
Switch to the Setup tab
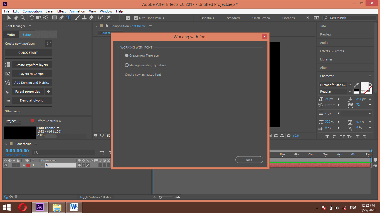tap(26, 34)
